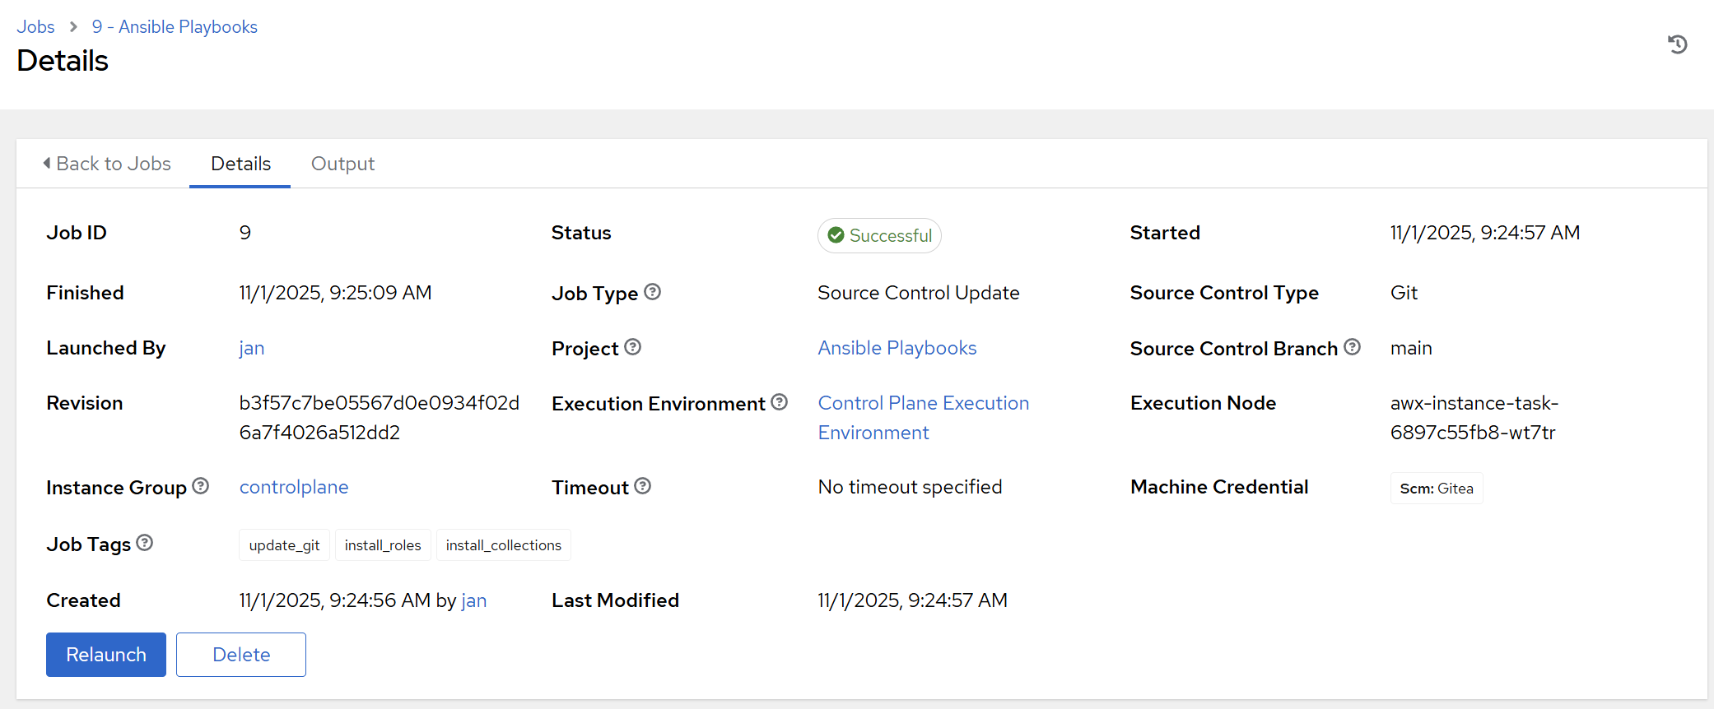Open the controlplane instance group link
This screenshot has height=709, width=1714.
tap(294, 487)
